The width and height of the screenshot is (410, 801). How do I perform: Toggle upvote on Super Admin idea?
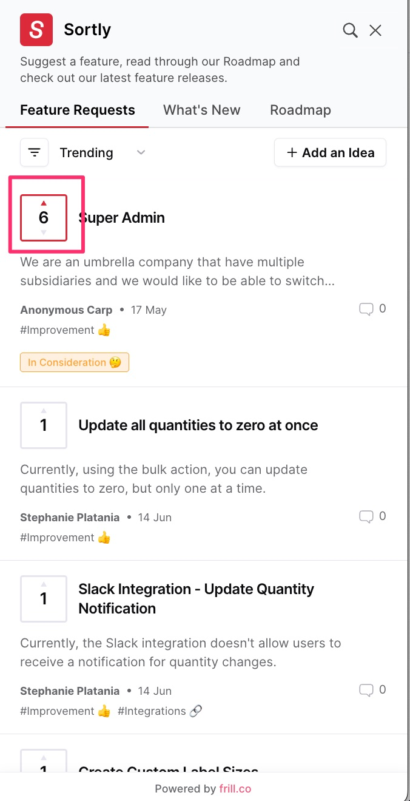(x=44, y=218)
